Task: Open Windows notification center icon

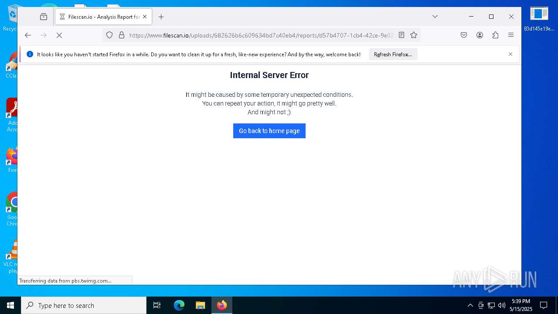Action: point(544,305)
